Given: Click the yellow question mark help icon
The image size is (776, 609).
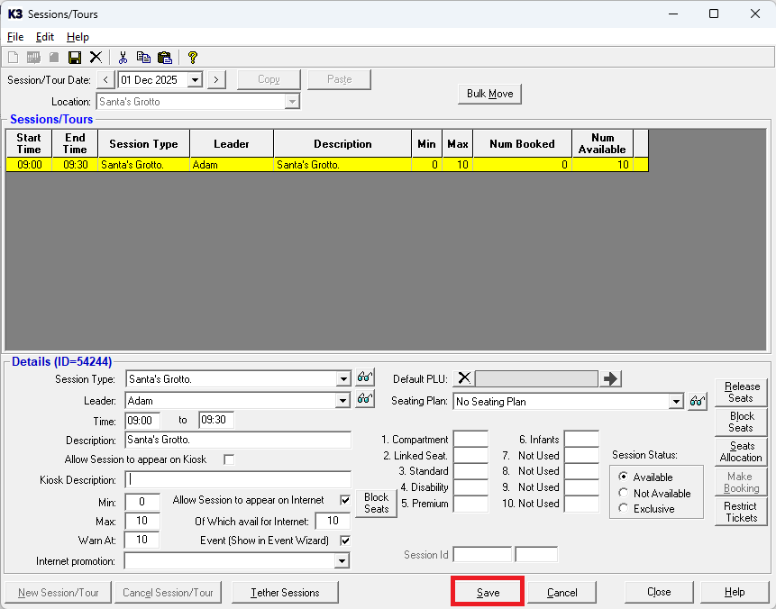Looking at the screenshot, I should 192,57.
